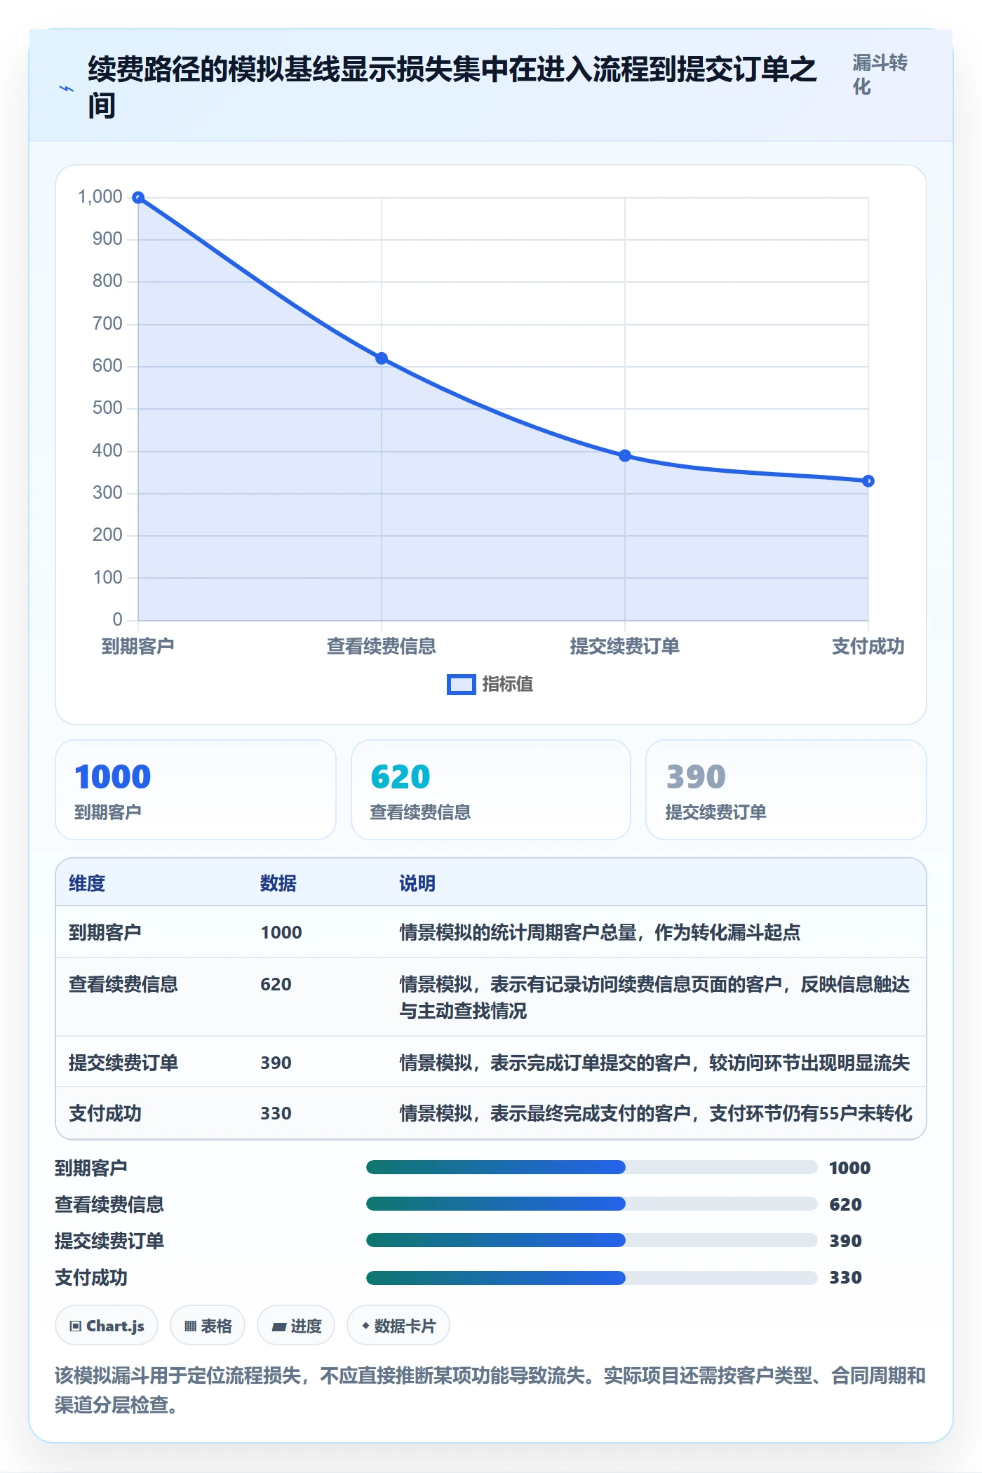Open the 390 提交续费订单 data card
The image size is (982, 1473).
point(786,790)
